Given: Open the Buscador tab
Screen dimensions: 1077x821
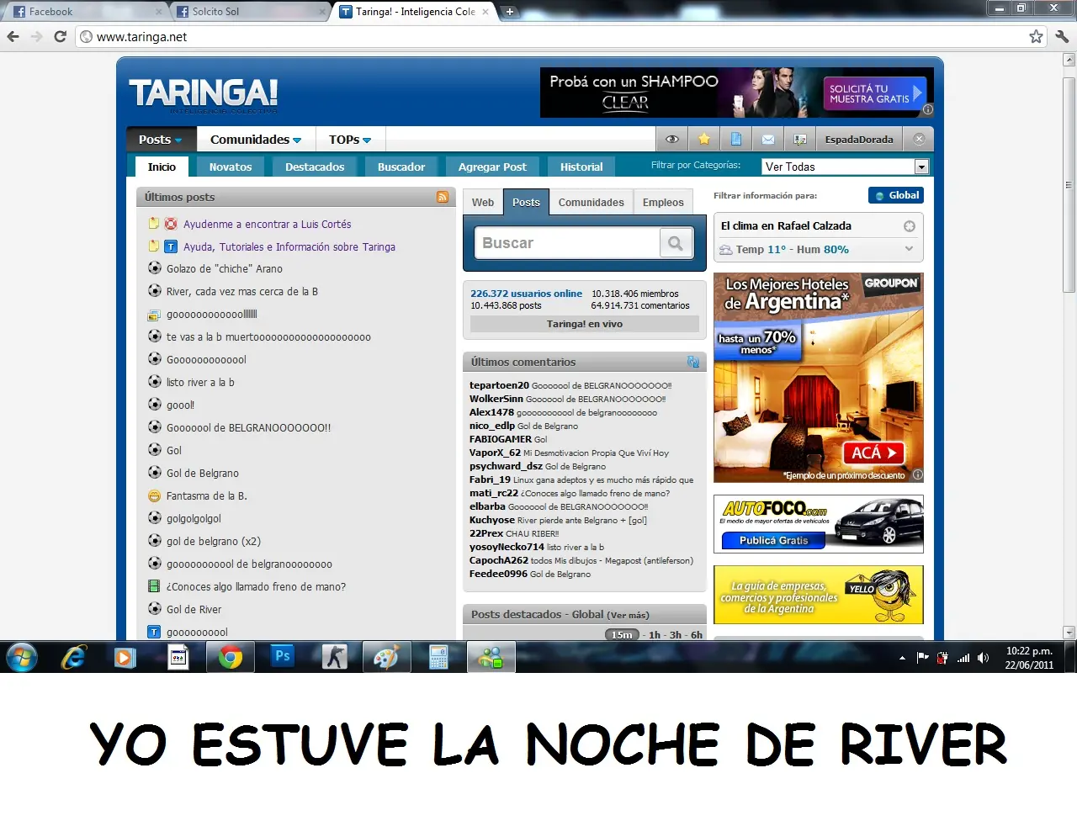Looking at the screenshot, I should coord(401,167).
